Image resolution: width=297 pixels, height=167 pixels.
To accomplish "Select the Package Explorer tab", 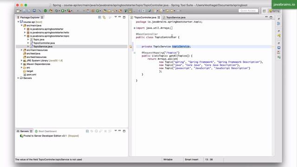I will click(30, 18).
